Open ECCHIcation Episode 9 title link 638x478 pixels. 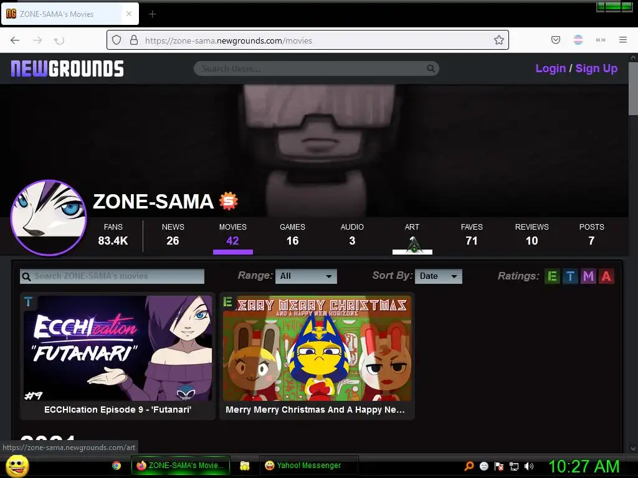(118, 410)
